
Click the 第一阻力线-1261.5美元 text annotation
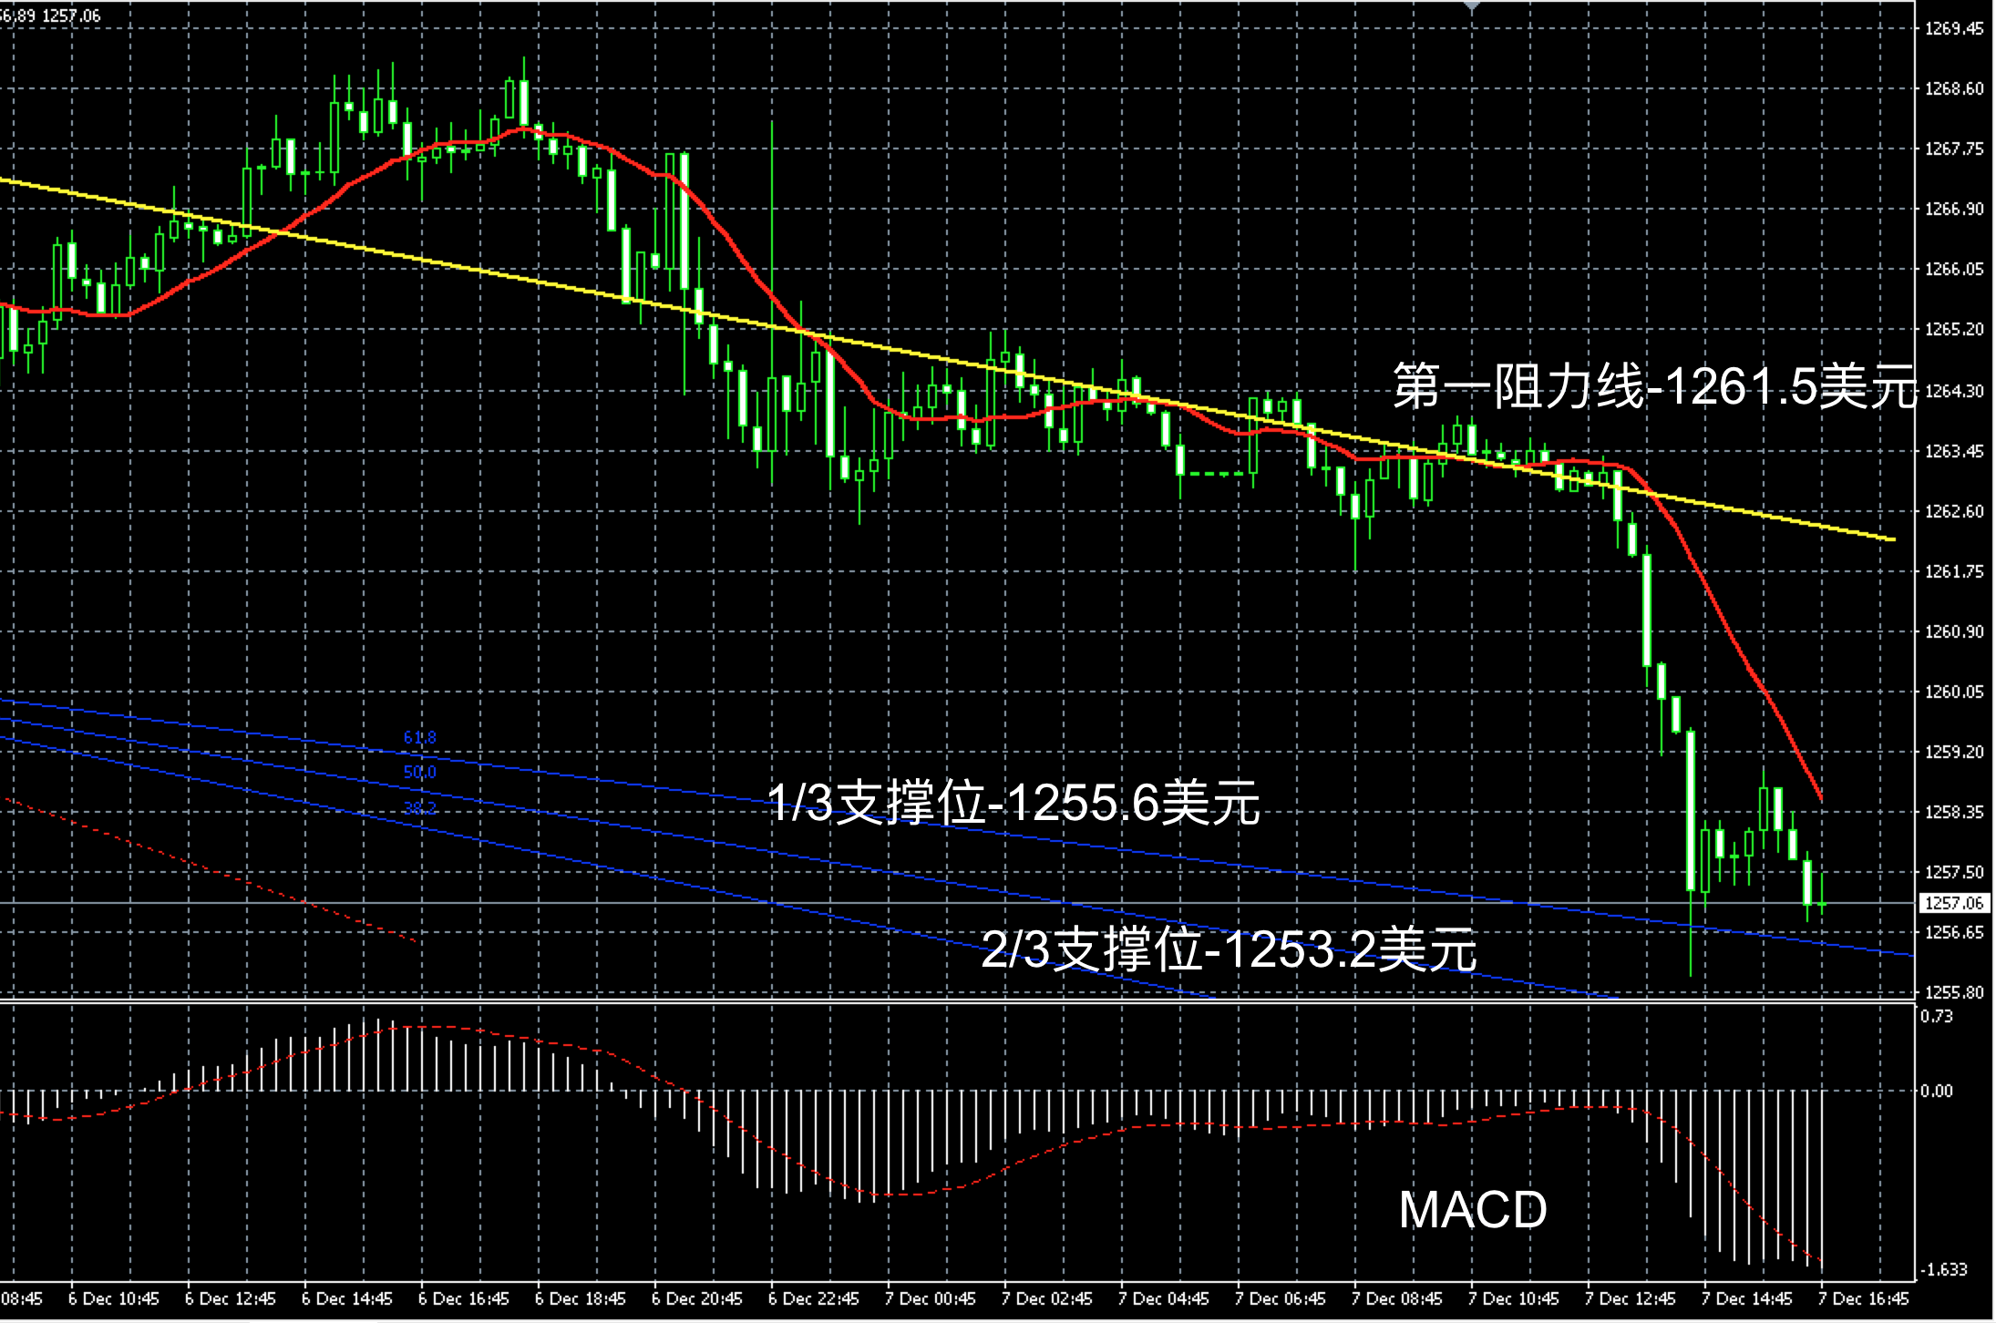click(x=1654, y=386)
